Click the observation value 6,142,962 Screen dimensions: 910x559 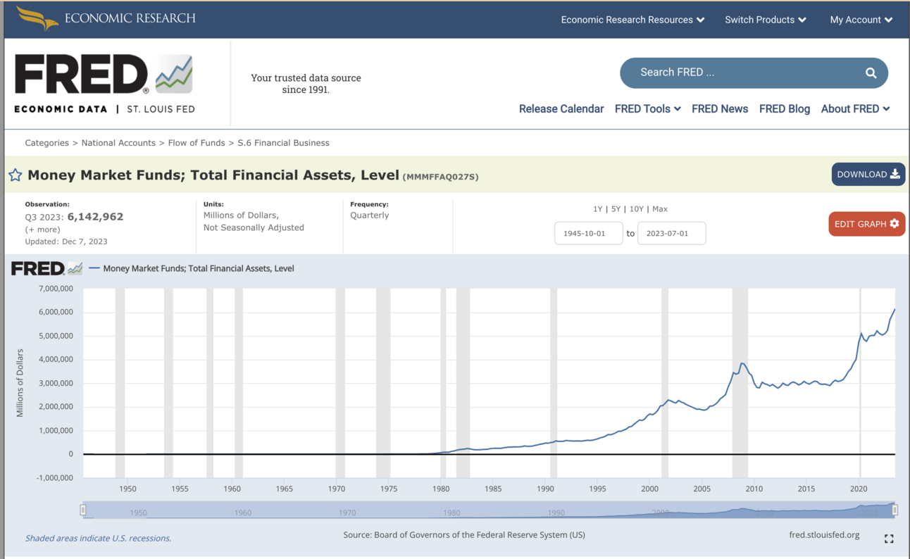(x=95, y=217)
